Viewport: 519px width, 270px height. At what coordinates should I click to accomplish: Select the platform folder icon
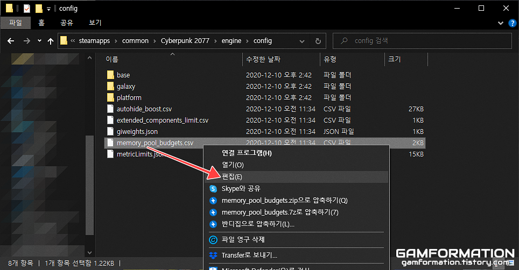point(110,97)
